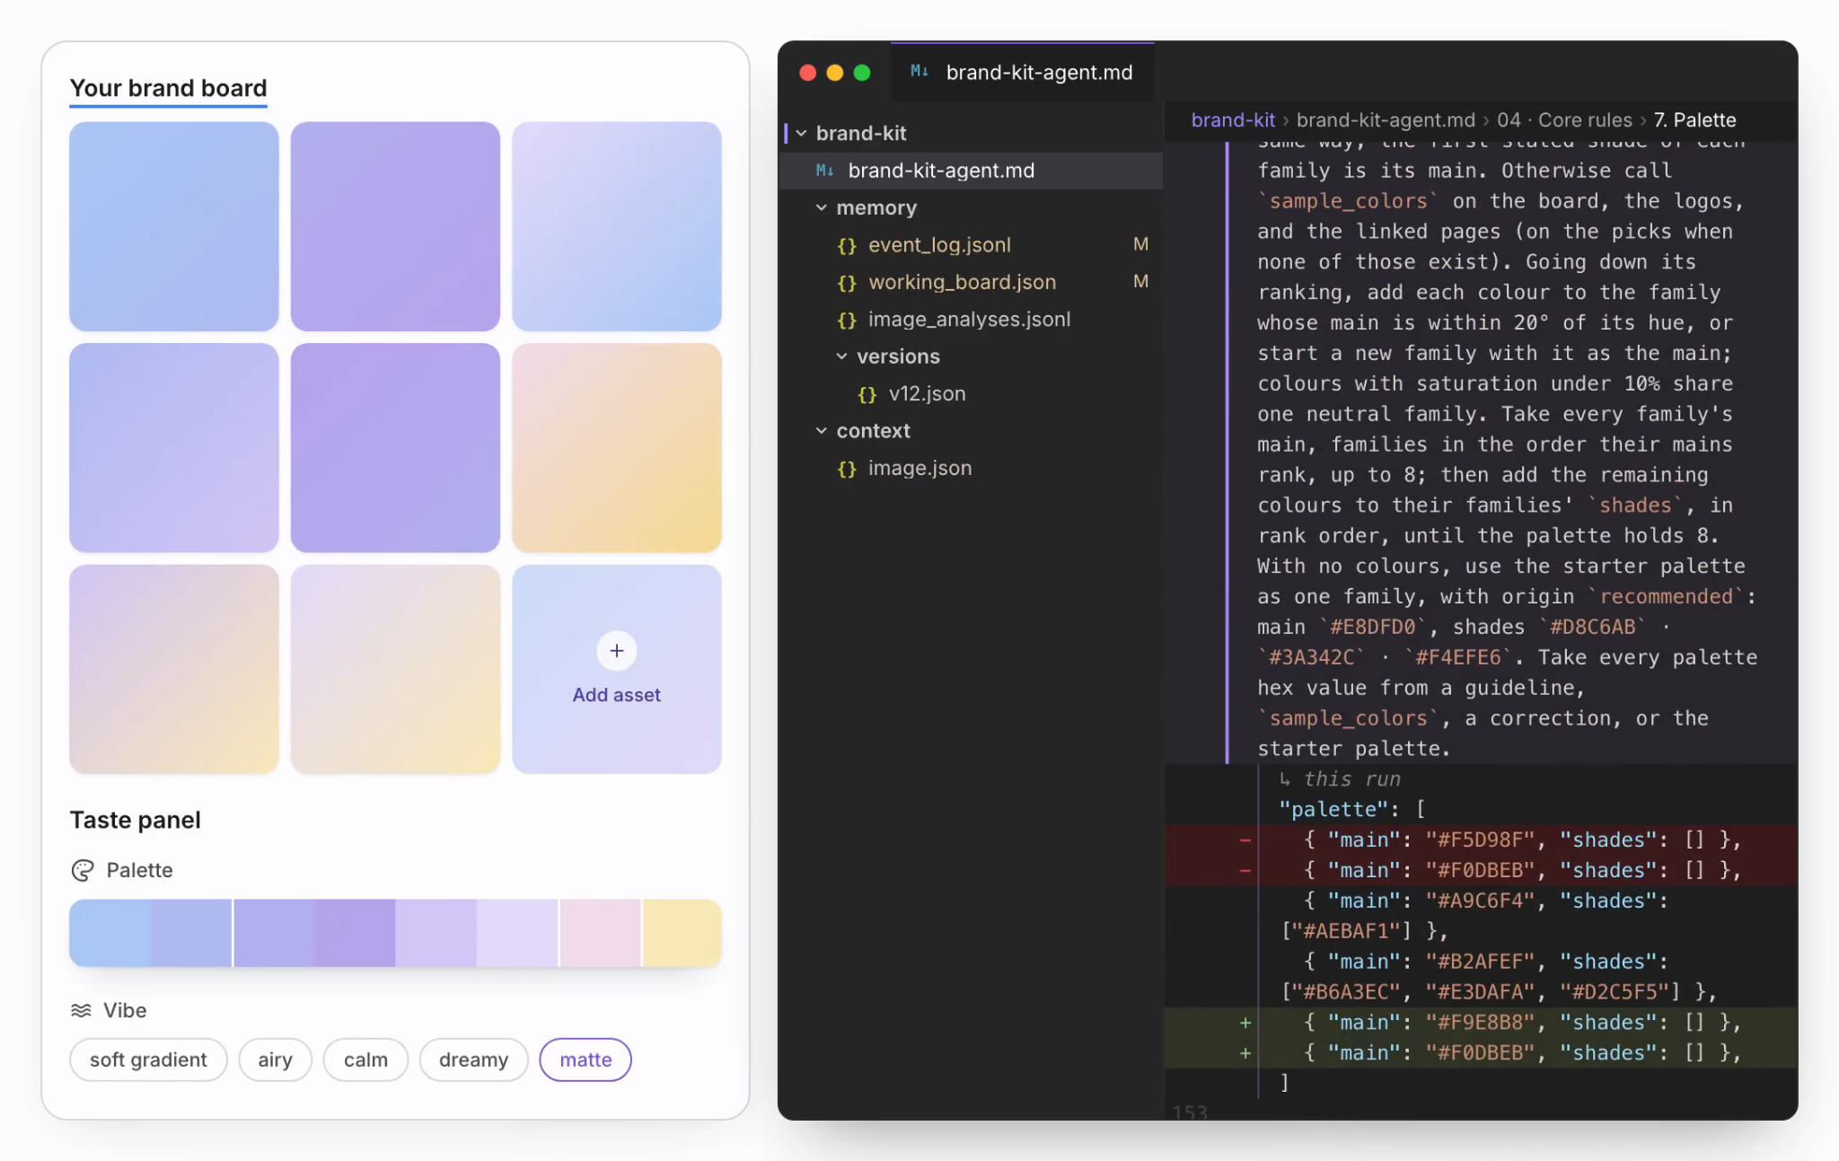
Task: Click the green maximize window button
Action: coord(862,73)
